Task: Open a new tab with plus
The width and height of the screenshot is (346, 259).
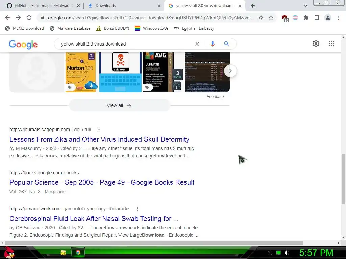Action: pos(253,6)
